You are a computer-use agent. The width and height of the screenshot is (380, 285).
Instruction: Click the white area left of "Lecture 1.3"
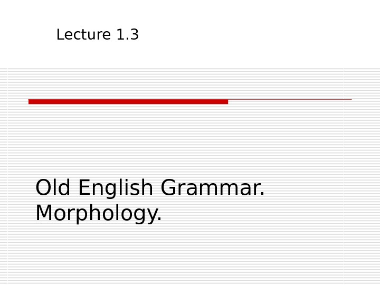pos(26,35)
